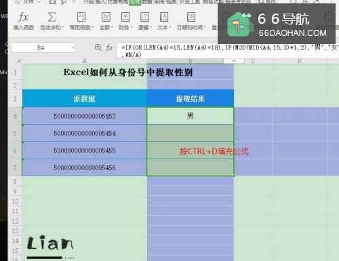This screenshot has width=339, height=261.
Task: Click the zoom magnifier beside formula bar
Action: click(x=98, y=47)
